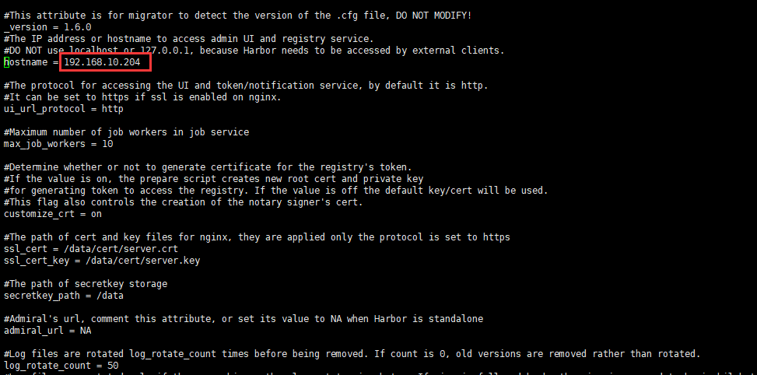Click the admiral_url = NA setting

click(x=47, y=331)
